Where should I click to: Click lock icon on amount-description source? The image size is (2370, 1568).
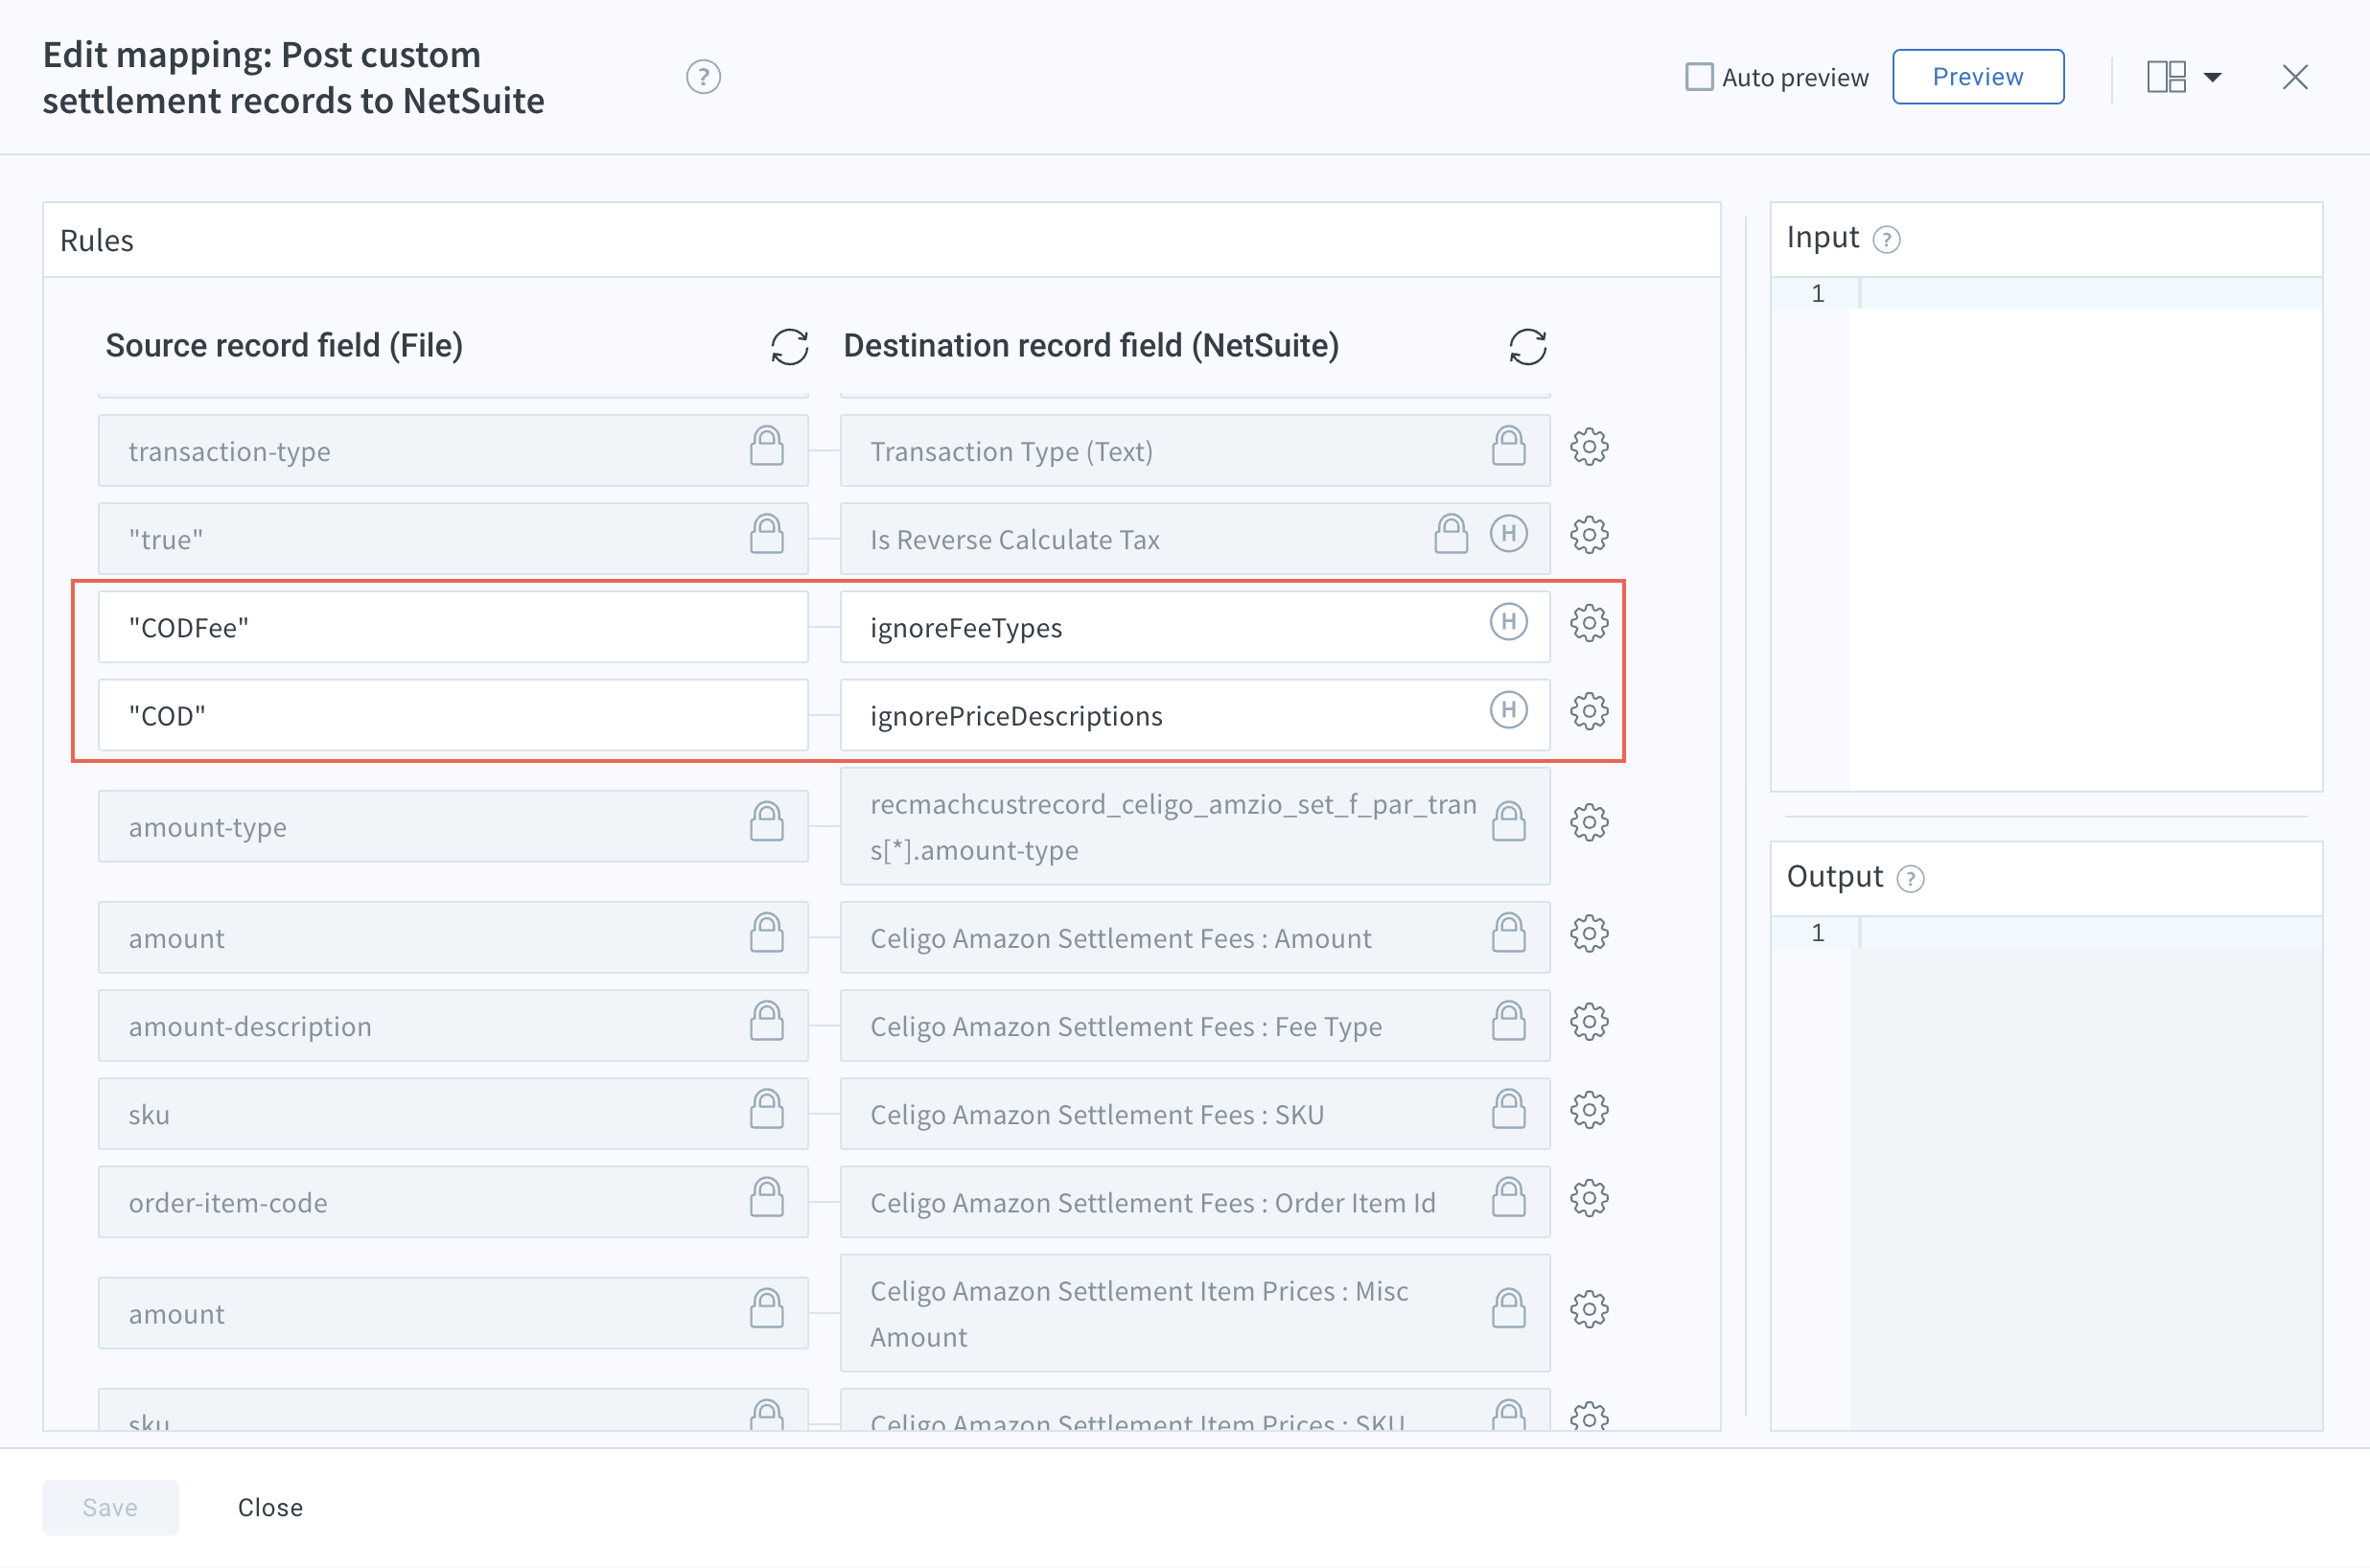[x=766, y=1021]
